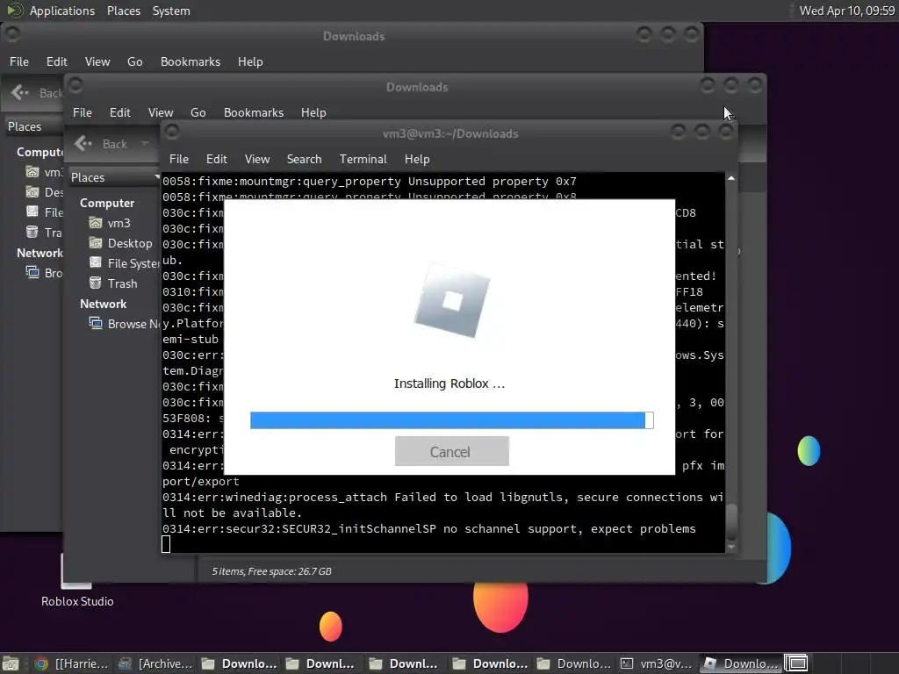Screen dimensions: 899x674
Task: Open the terminal's Edit menu
Action: click(x=216, y=160)
